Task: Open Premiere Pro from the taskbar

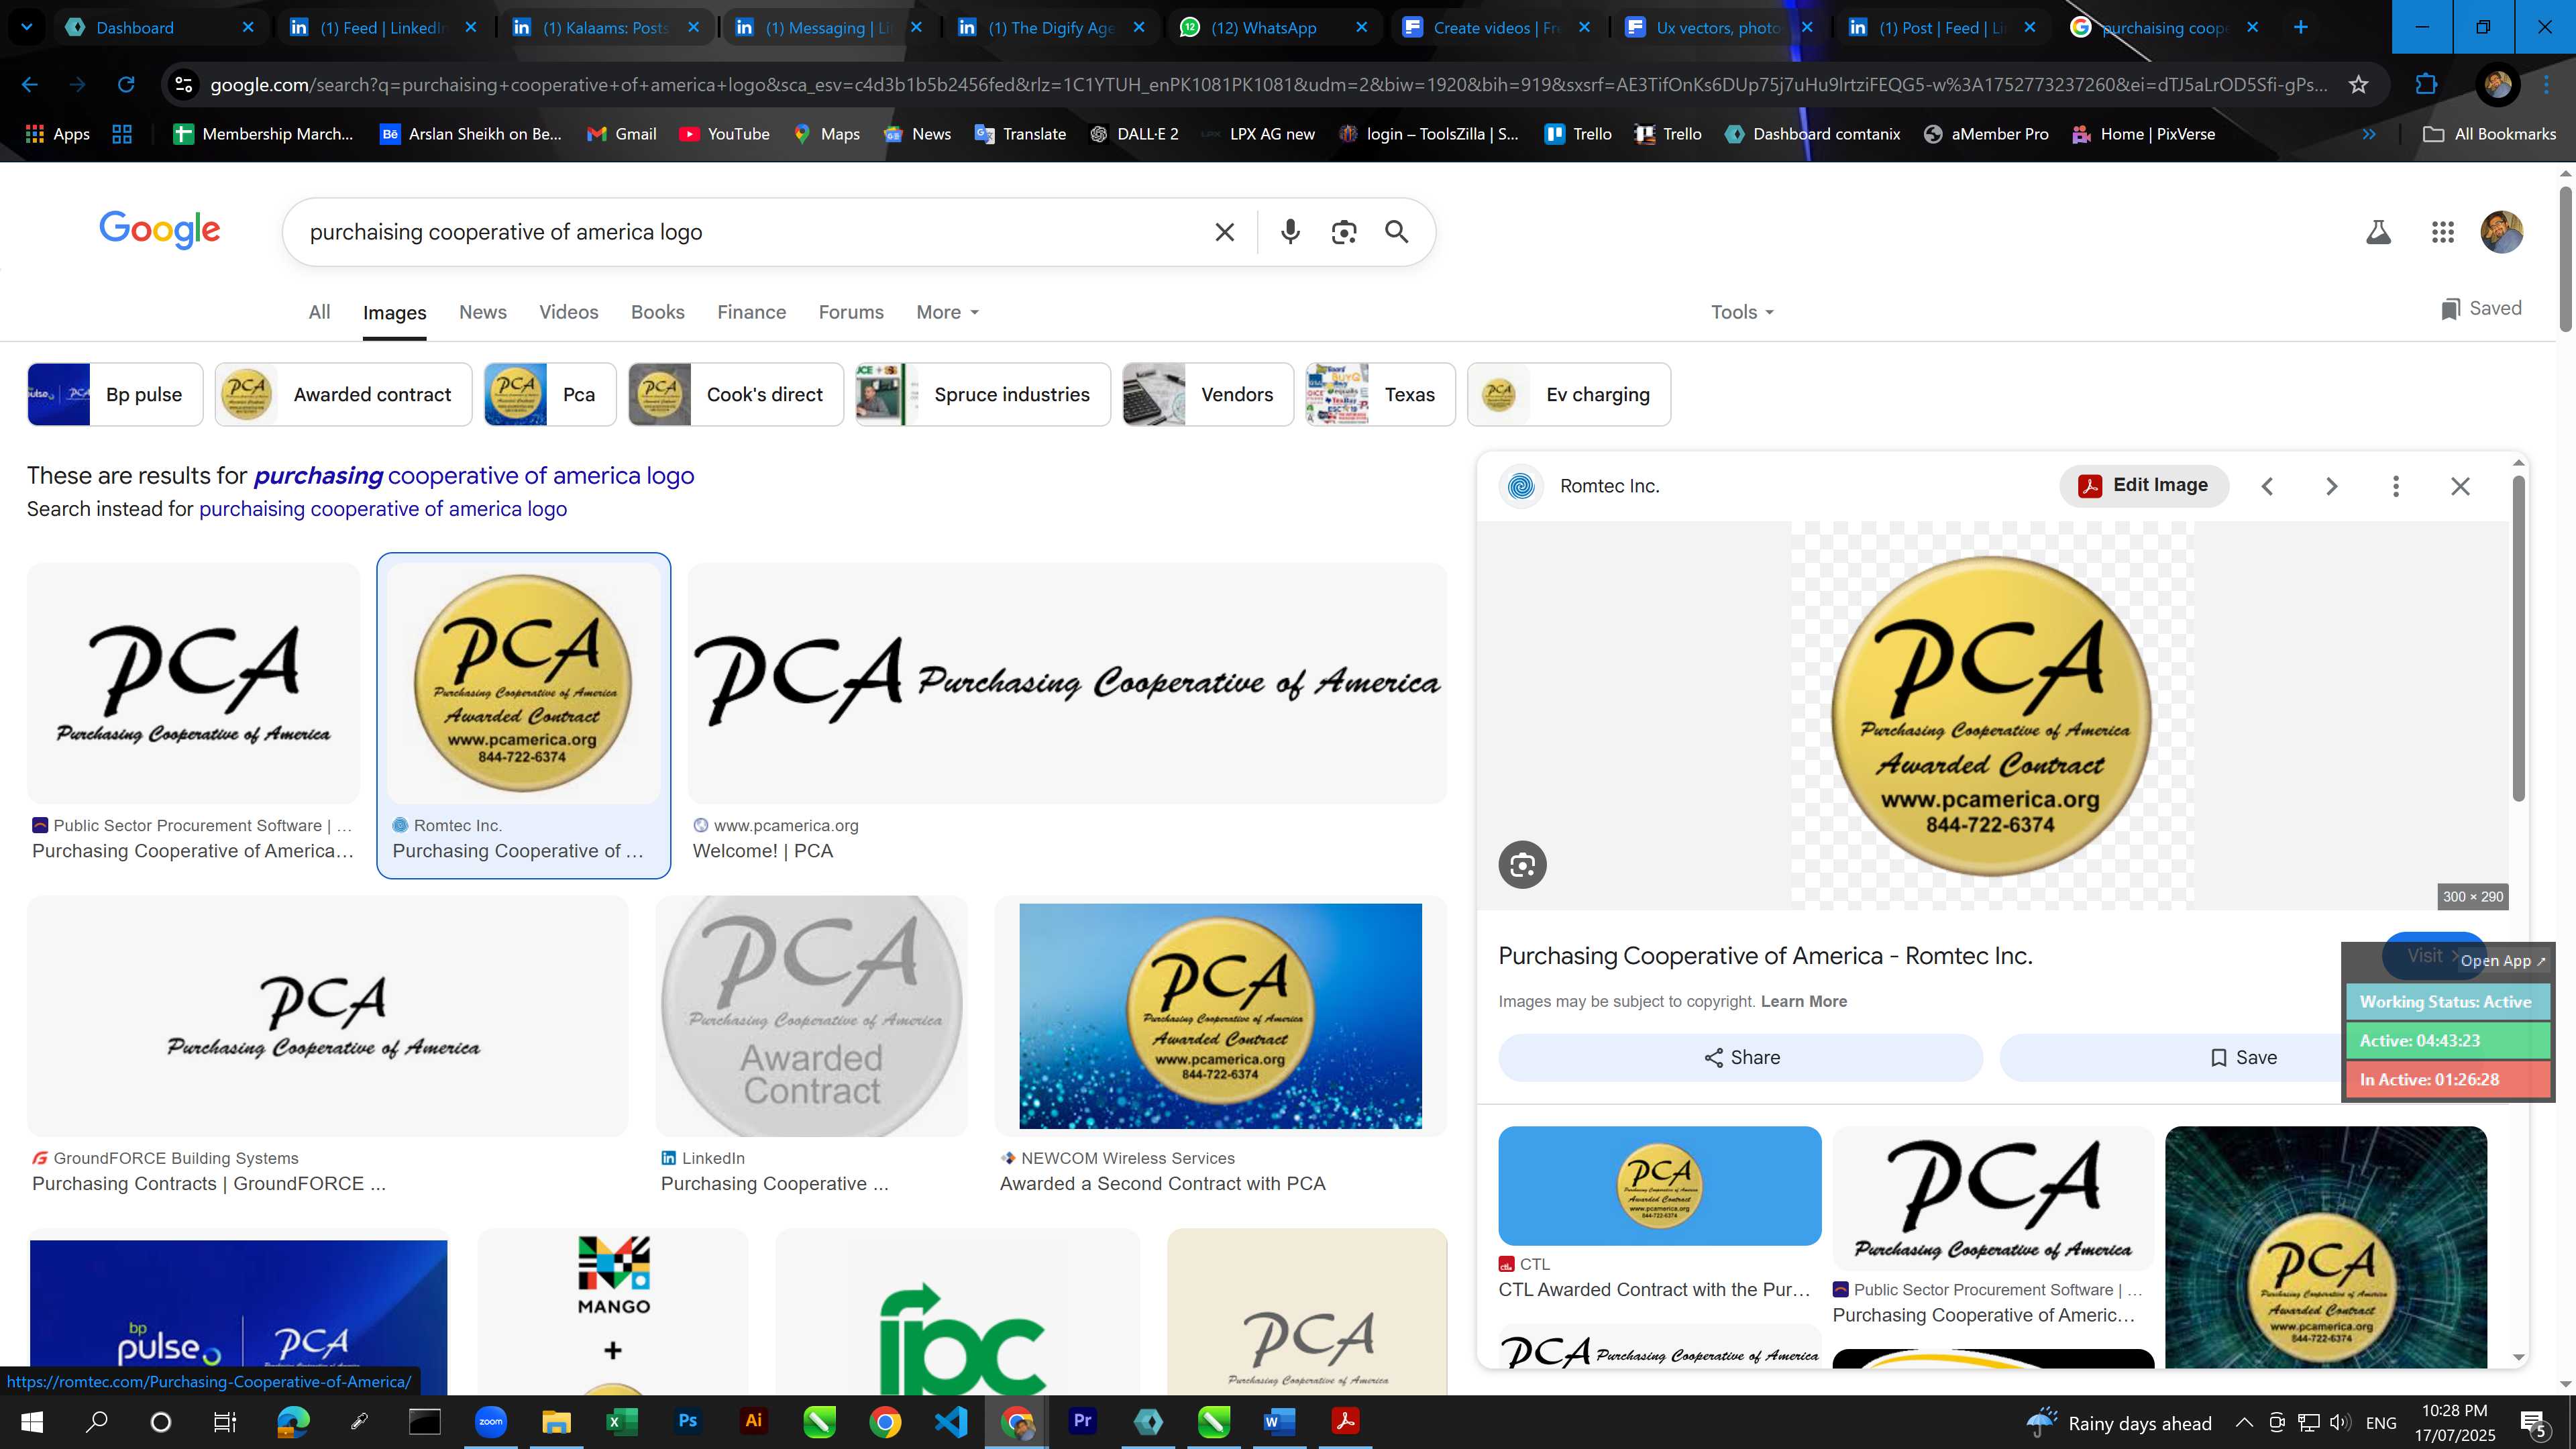Action: point(1082,1421)
